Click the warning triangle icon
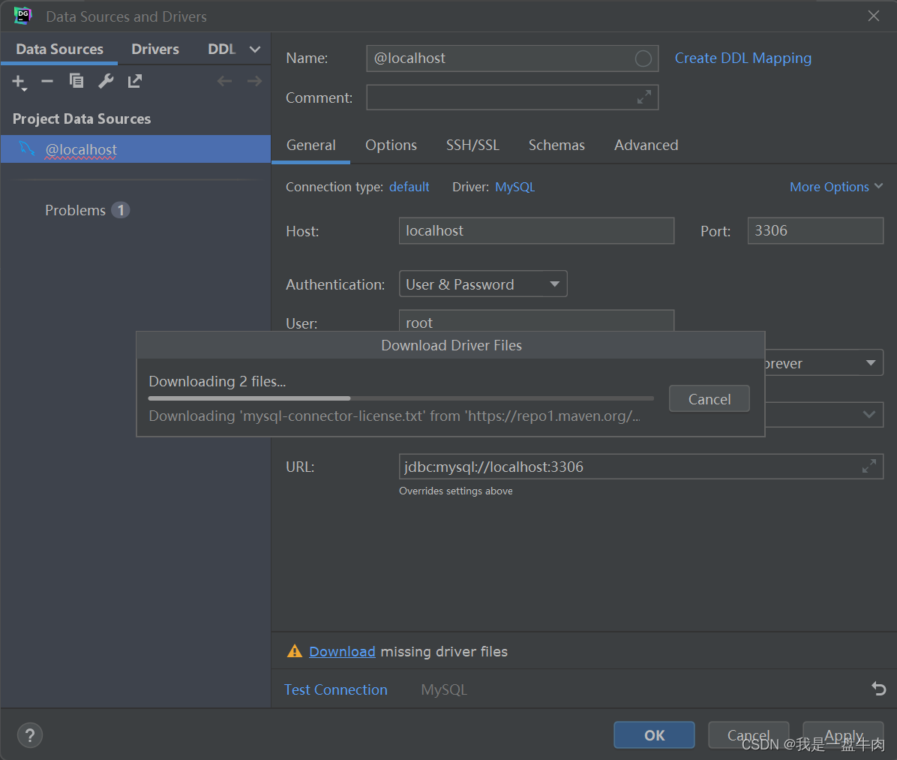Image resolution: width=897 pixels, height=760 pixels. coord(294,651)
